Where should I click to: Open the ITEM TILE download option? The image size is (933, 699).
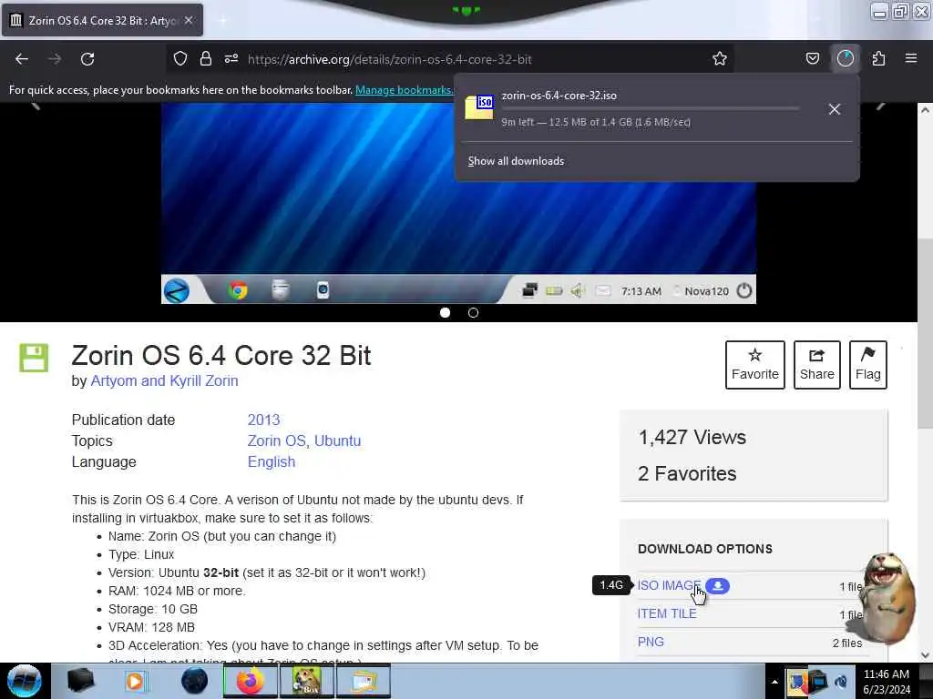point(667,614)
